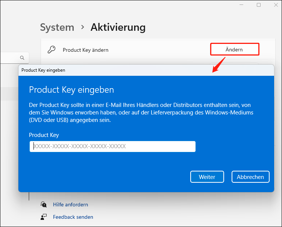282x227 pixels.
Task: Click the Feedback senden person icon
Action: [44, 217]
